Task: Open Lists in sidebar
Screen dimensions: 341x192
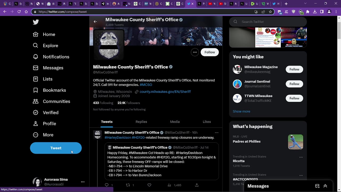Action: pos(43,79)
